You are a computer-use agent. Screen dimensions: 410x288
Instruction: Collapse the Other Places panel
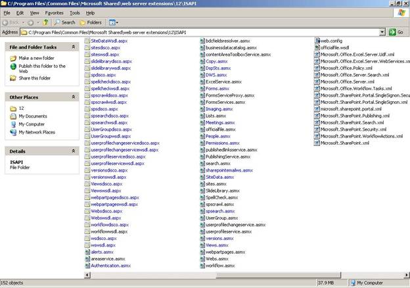[74, 97]
